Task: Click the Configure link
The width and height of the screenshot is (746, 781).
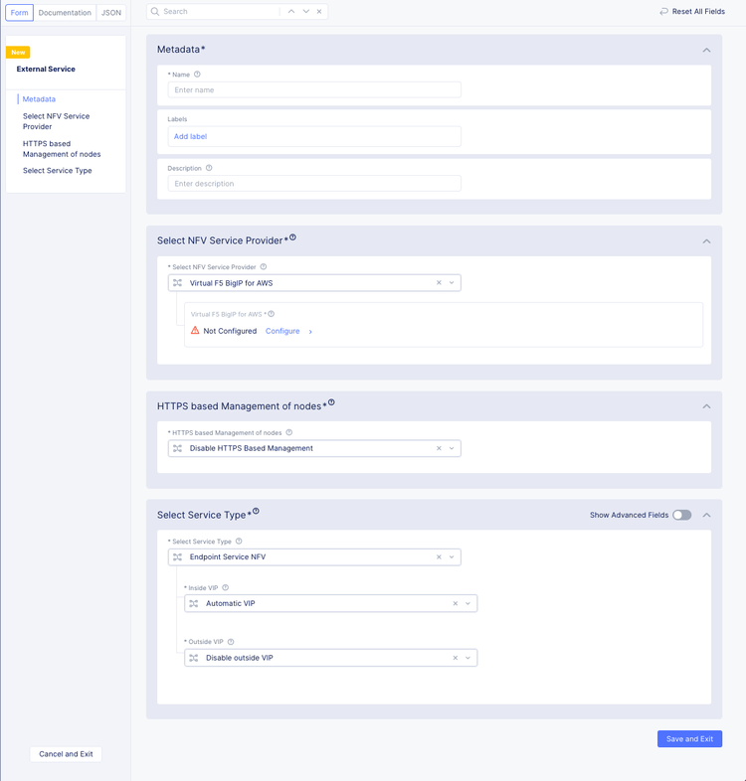Action: click(x=282, y=331)
